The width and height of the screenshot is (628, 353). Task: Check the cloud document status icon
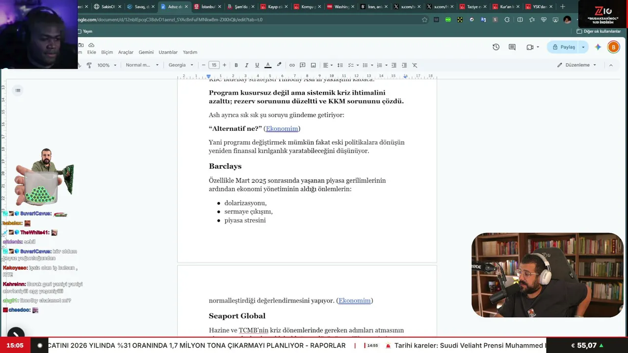(91, 45)
